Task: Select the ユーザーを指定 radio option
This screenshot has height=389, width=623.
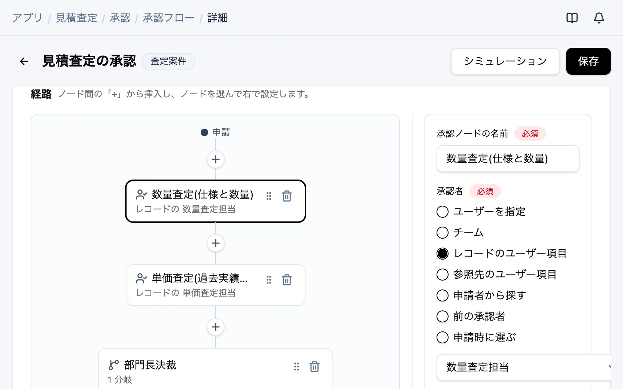Action: [x=443, y=212]
